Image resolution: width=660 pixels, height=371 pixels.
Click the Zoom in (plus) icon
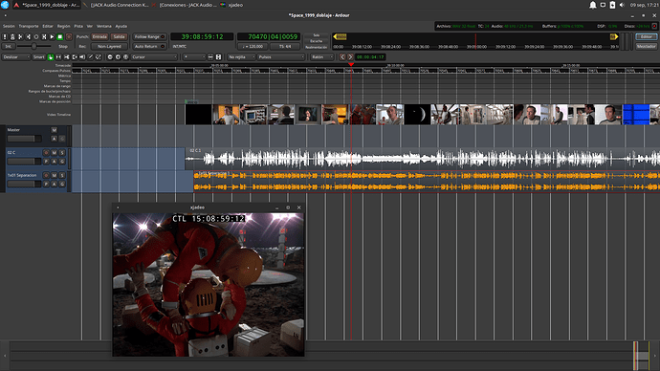click(x=118, y=56)
